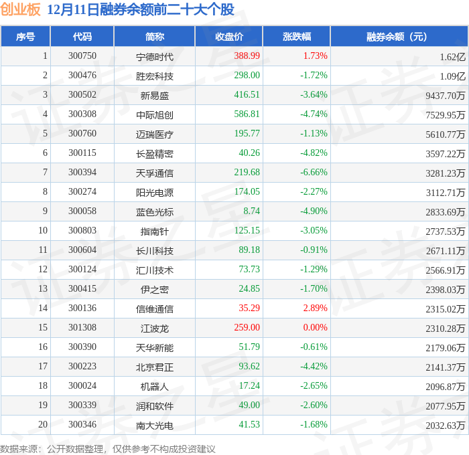469x455 pixels.
Task: Click the 收盘价 column header
Action: [229, 36]
